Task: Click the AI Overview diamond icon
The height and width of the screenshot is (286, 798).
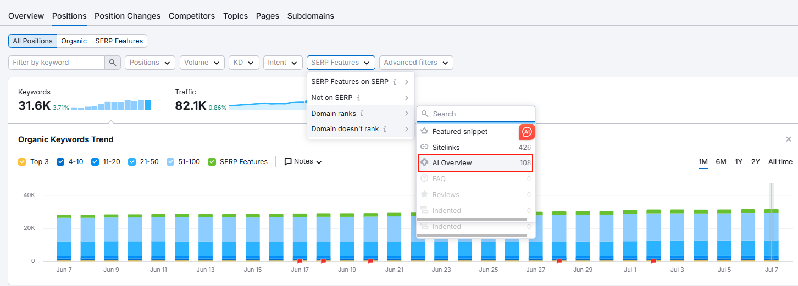Action: (x=424, y=163)
